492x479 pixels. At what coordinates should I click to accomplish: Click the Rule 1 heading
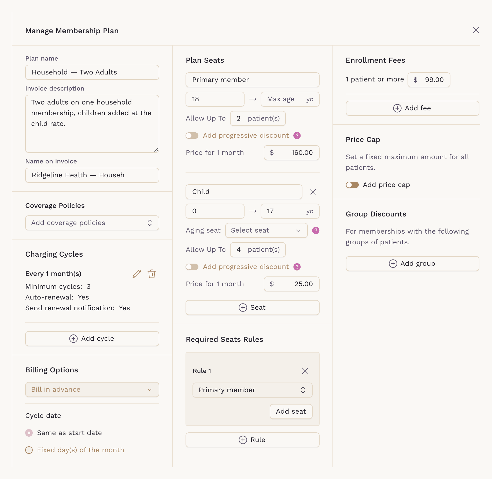202,371
